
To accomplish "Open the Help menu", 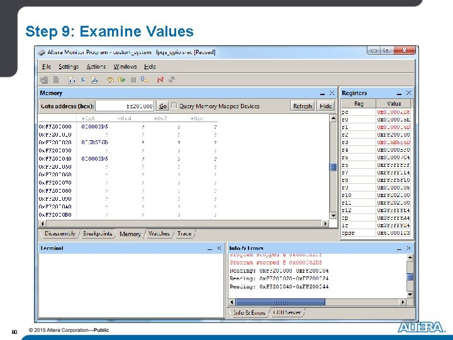I will click(x=150, y=67).
